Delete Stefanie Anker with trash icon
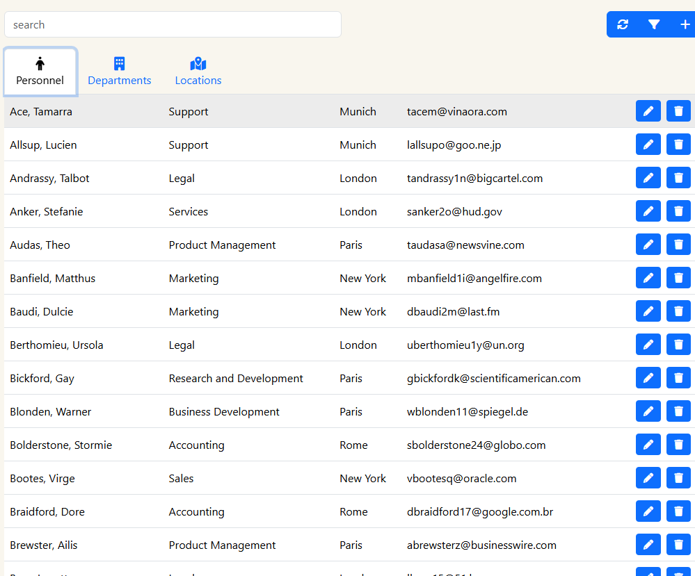The height and width of the screenshot is (576, 695). [x=678, y=211]
